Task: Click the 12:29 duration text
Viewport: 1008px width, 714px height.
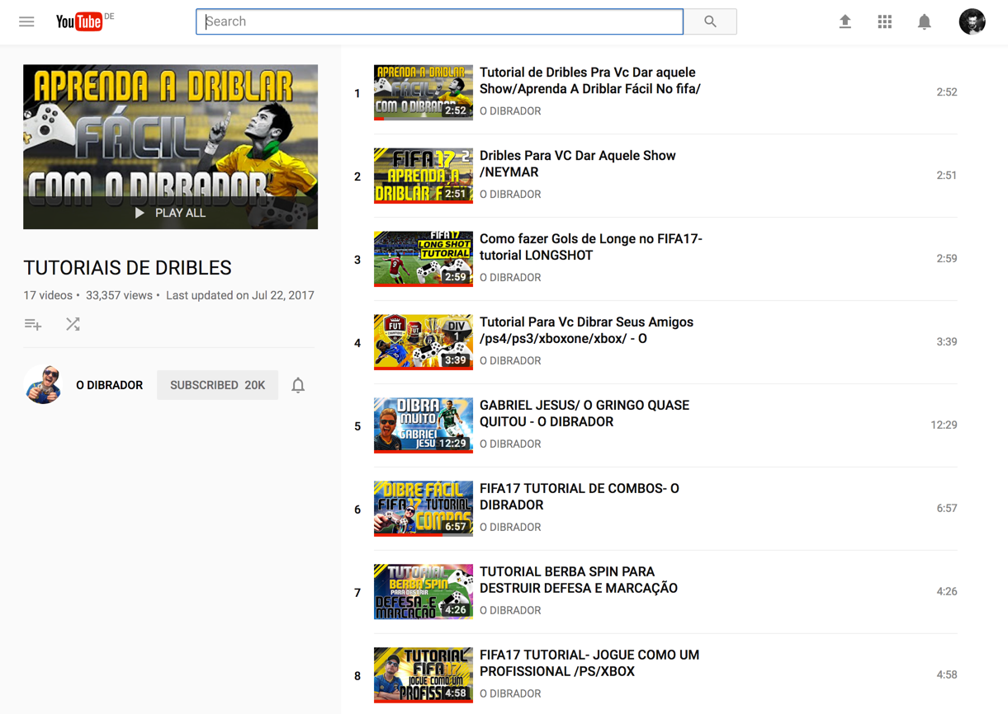Action: [x=944, y=425]
